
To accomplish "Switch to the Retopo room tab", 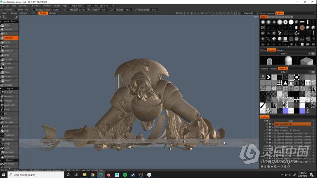I will pos(23,13).
